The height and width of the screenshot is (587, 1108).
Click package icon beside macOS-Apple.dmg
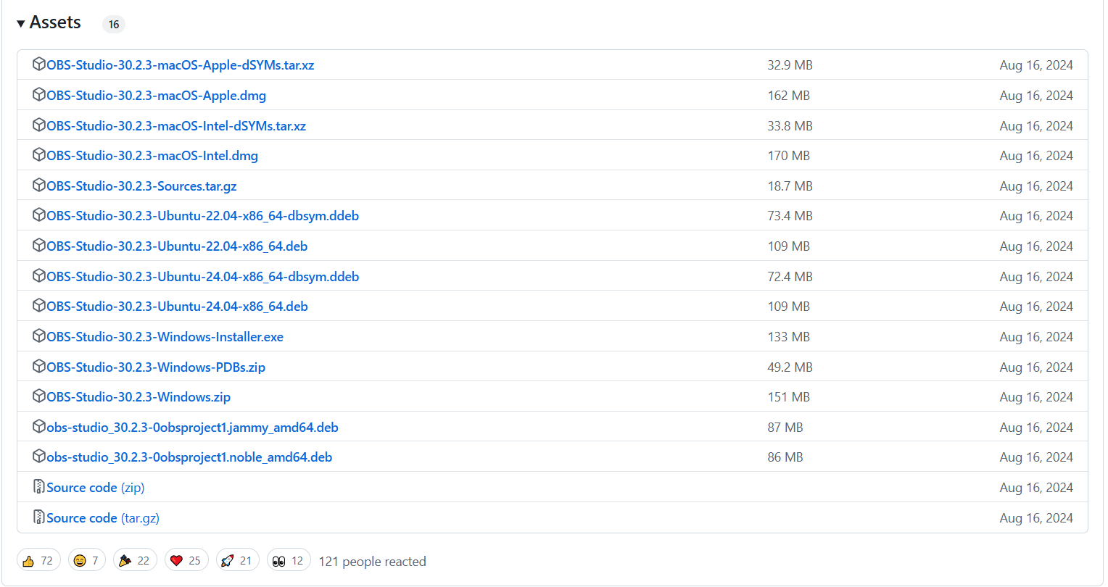coord(39,95)
